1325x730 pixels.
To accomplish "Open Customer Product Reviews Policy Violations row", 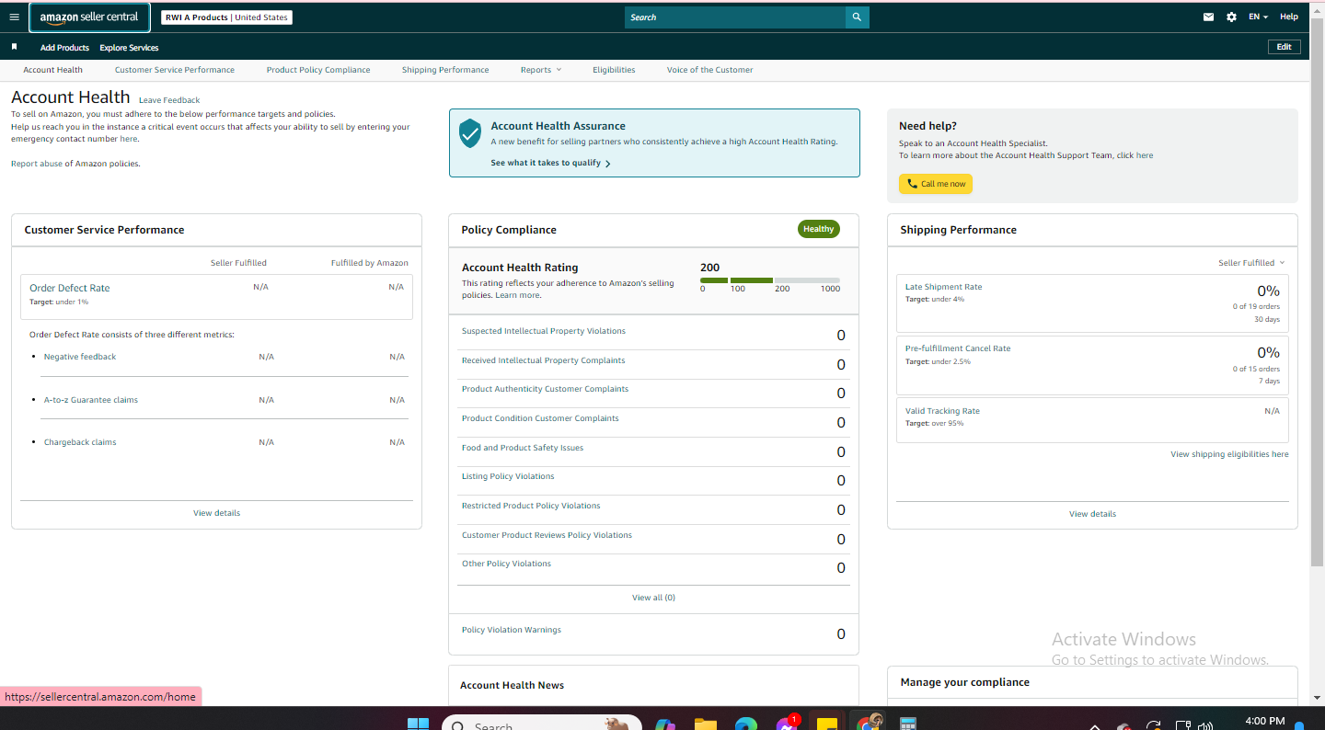I will (x=653, y=539).
